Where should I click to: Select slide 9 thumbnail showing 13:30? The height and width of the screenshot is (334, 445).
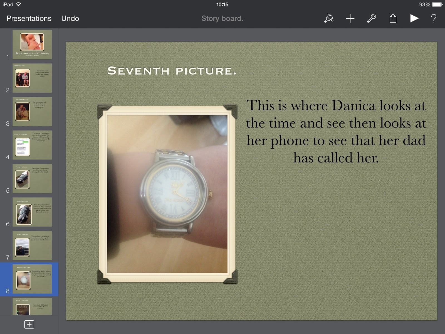(32, 306)
